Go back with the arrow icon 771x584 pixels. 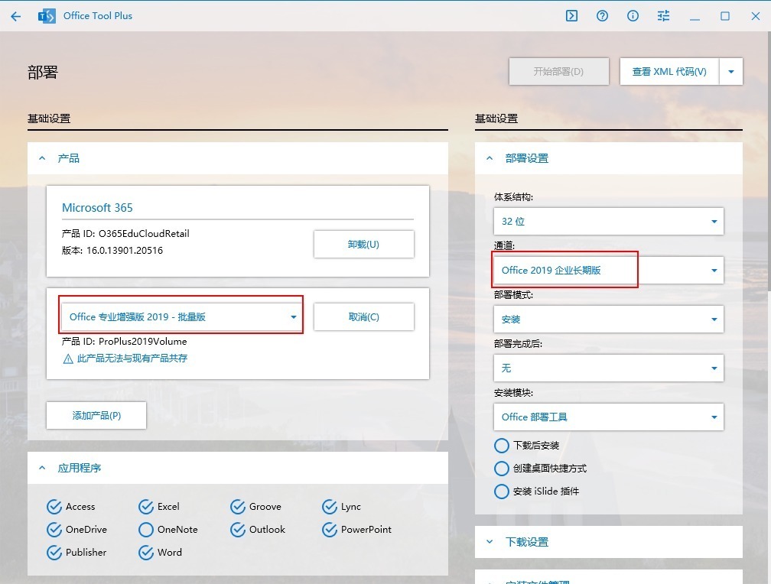16,16
